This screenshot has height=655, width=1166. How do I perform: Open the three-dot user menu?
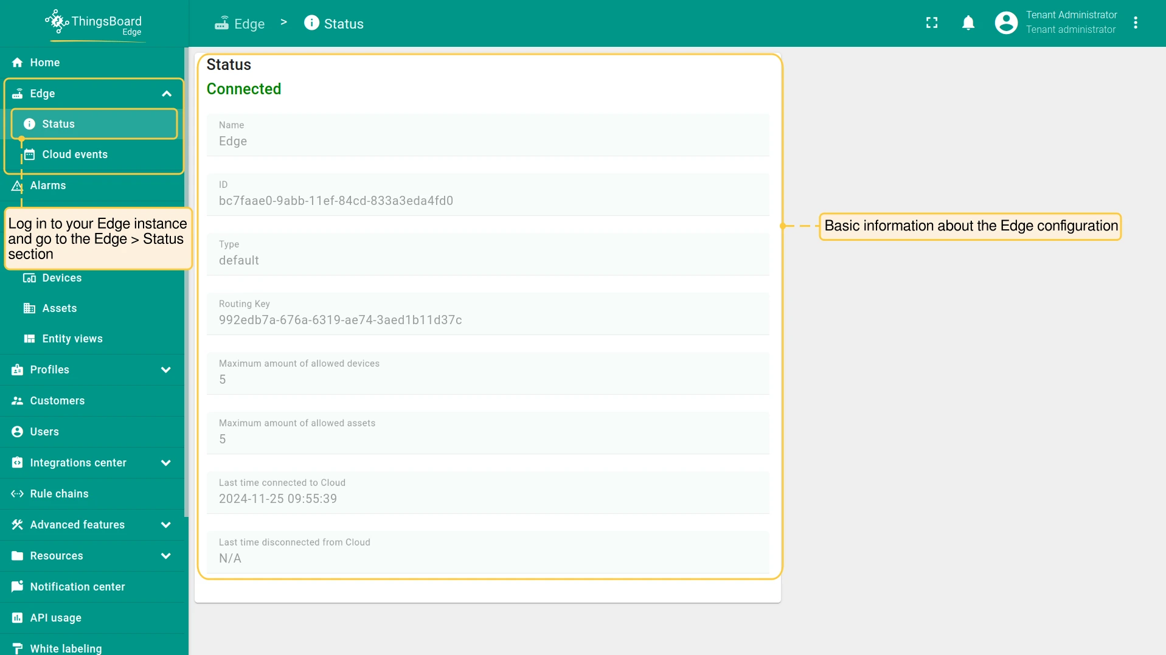[1135, 23]
